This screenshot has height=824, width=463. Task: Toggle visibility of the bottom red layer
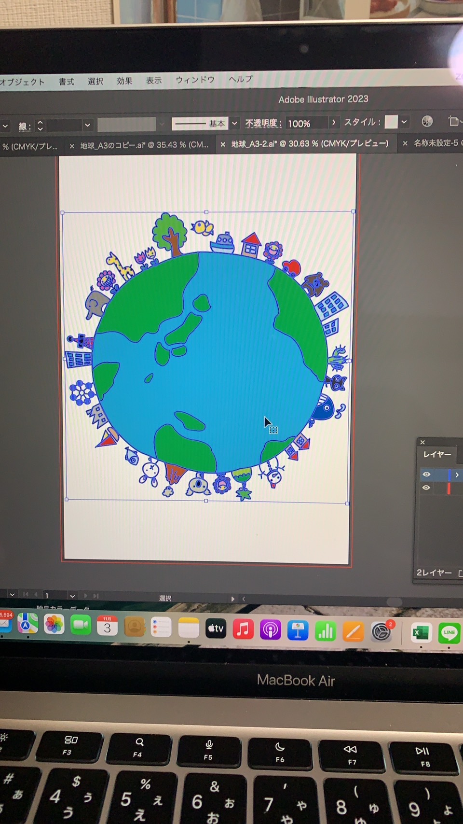click(426, 488)
